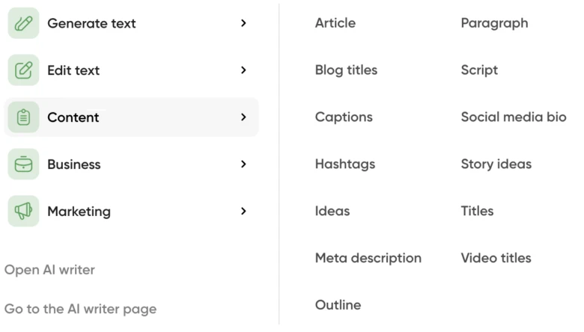Expand the Generate text submenu arrow
This screenshot has height=332, width=584.
(243, 23)
